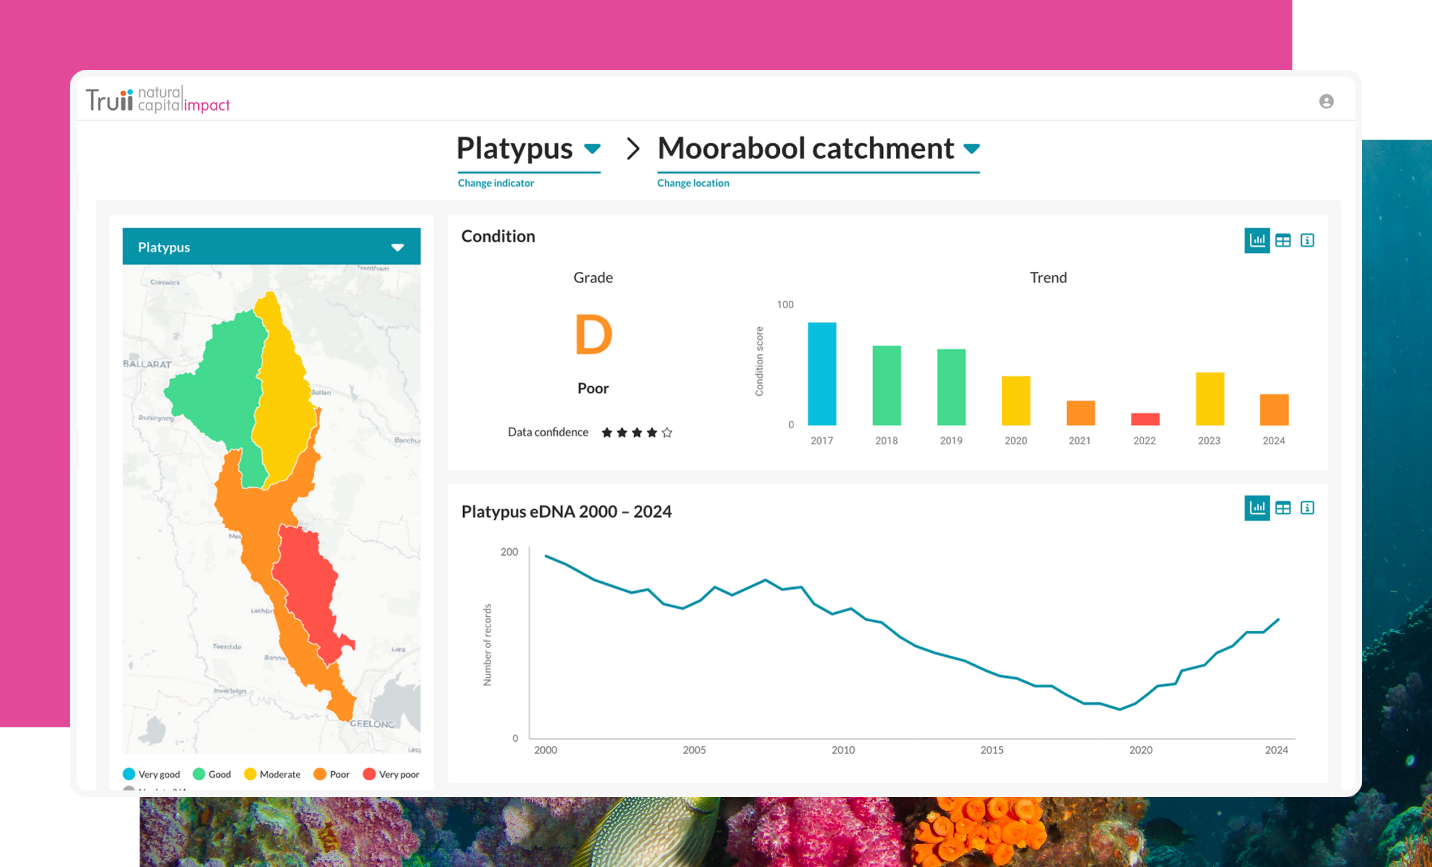Screen dimensions: 1432x867
Task: Click the Moorabool catchment heading
Action: coord(806,148)
